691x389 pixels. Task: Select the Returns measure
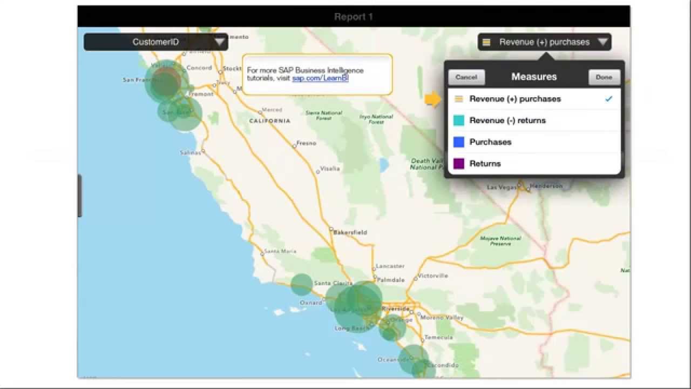click(534, 164)
